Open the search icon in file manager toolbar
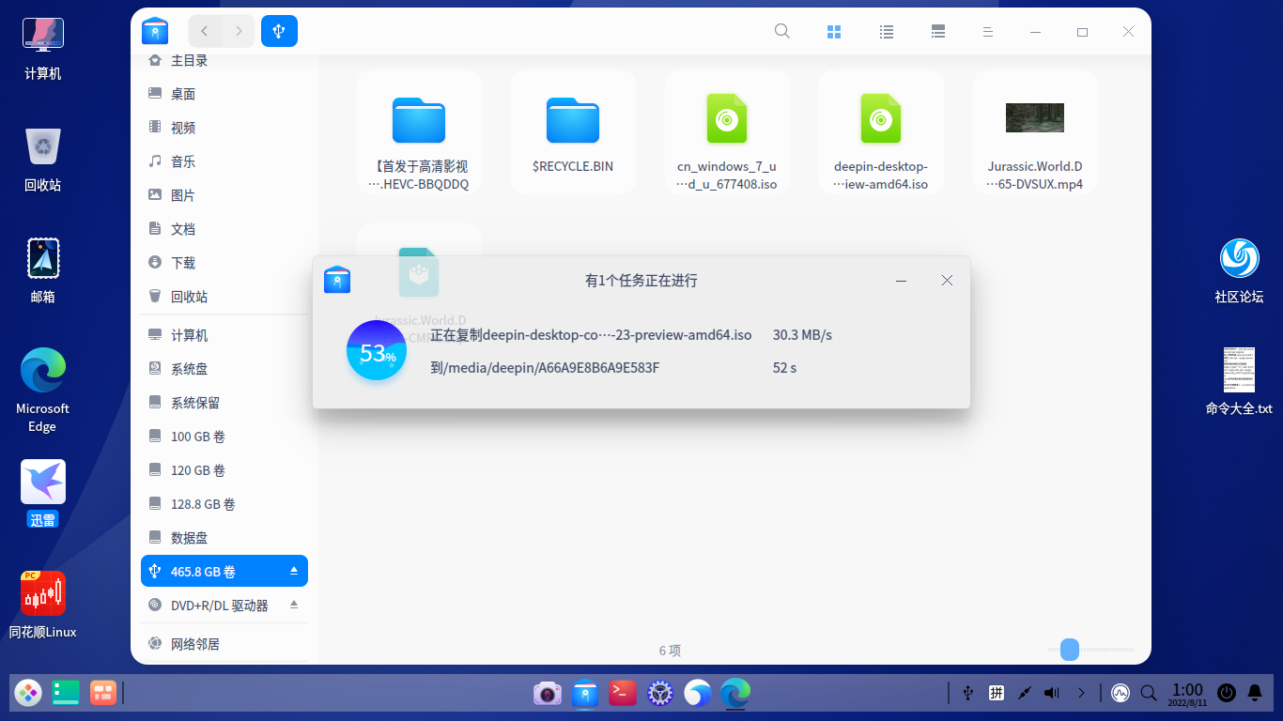Image resolution: width=1283 pixels, height=721 pixels. (x=781, y=31)
